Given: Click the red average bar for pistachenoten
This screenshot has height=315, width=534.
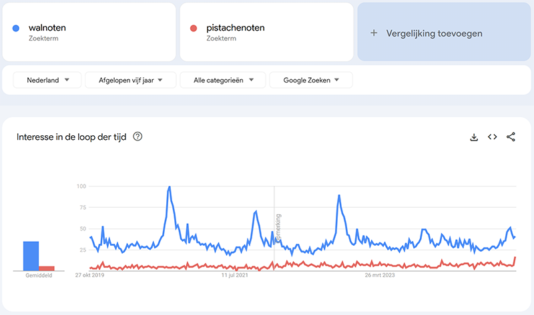Looking at the screenshot, I should tap(46, 268).
